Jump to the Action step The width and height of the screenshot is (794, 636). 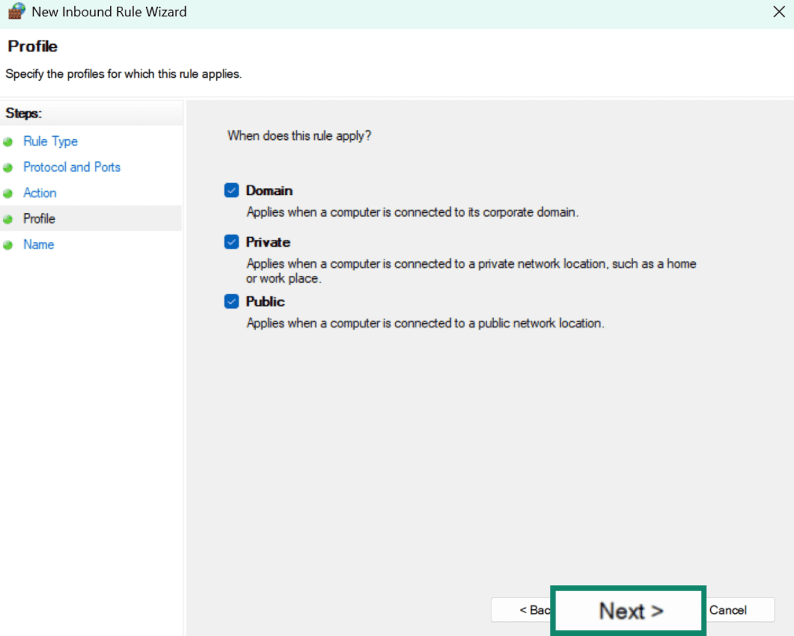click(40, 193)
